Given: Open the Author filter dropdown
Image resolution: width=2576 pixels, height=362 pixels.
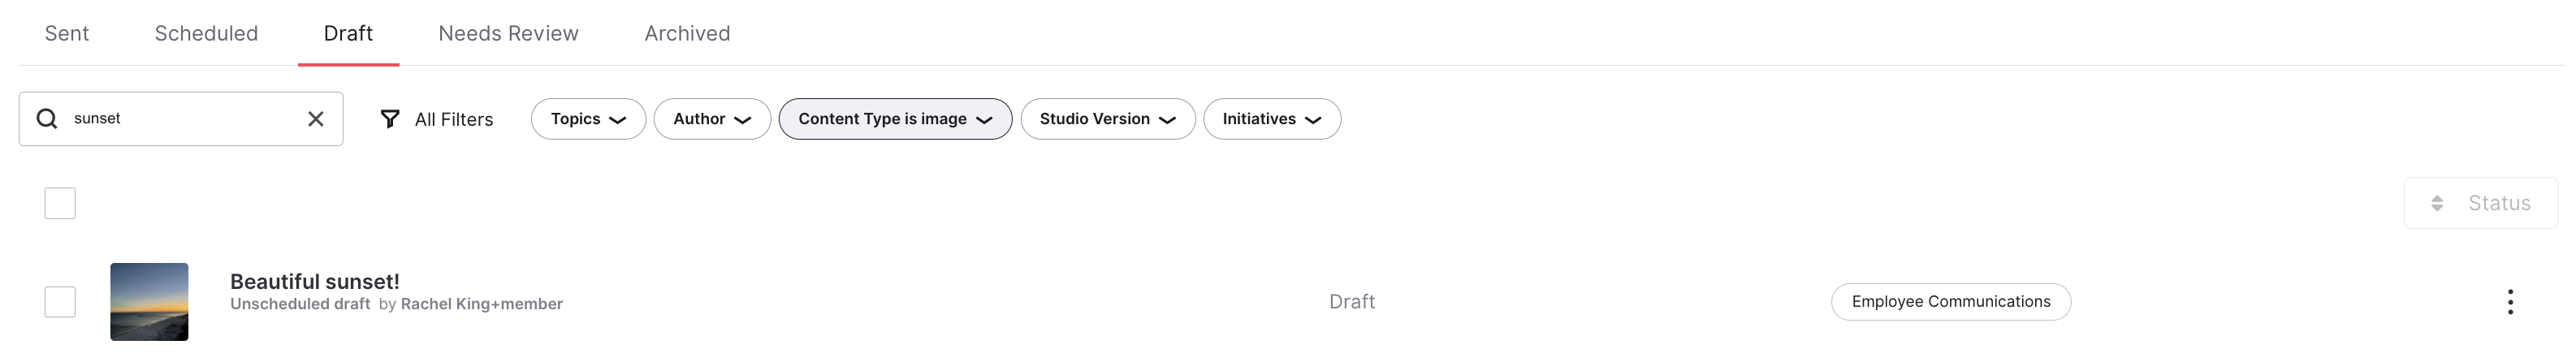Looking at the screenshot, I should (712, 119).
